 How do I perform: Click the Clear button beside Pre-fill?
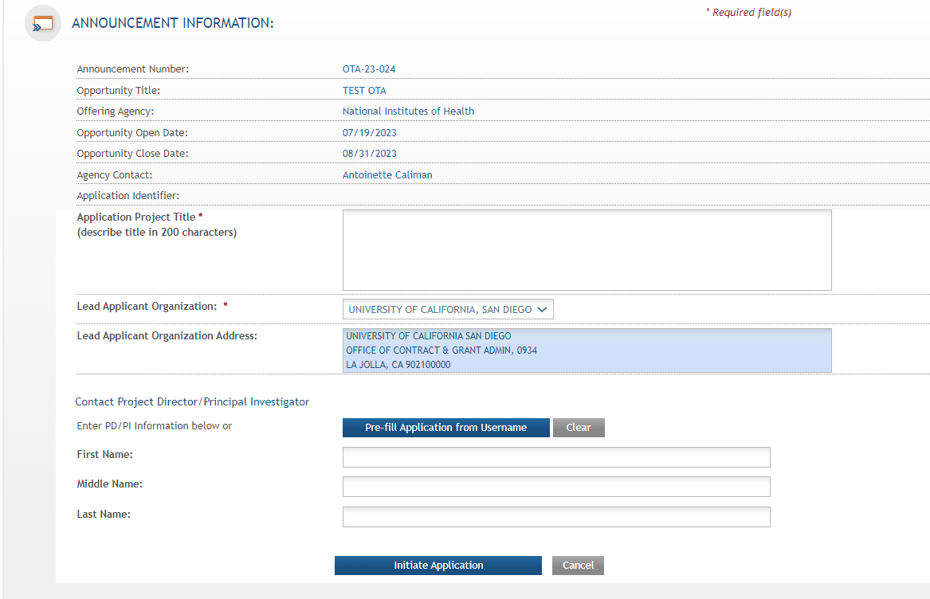point(579,428)
